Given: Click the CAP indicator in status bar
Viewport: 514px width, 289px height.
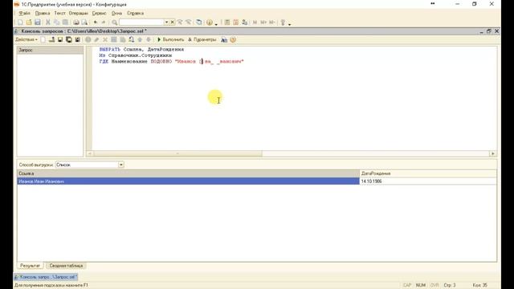Looking at the screenshot, I should [x=407, y=285].
